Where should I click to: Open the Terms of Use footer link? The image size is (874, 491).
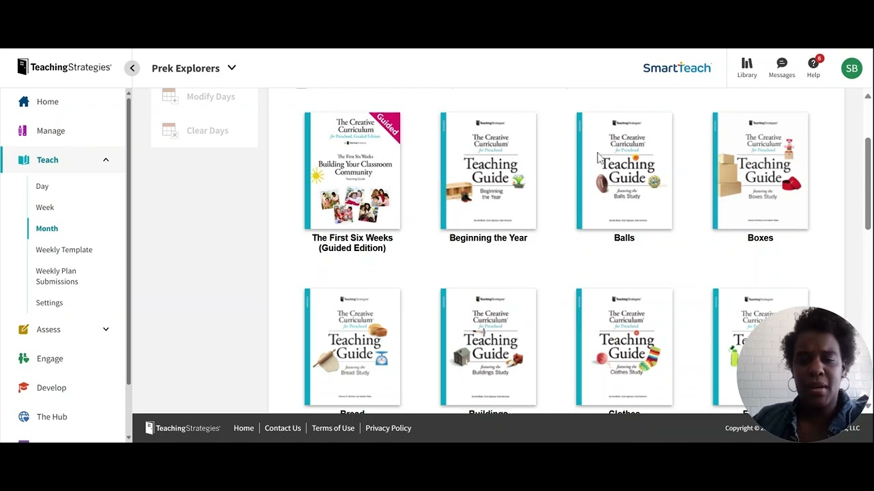[x=333, y=428]
